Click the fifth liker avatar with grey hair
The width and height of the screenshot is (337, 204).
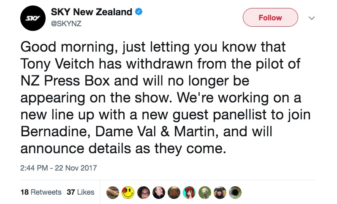(x=174, y=192)
